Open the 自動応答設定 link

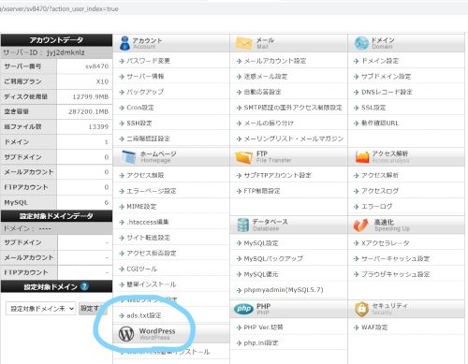(262, 92)
